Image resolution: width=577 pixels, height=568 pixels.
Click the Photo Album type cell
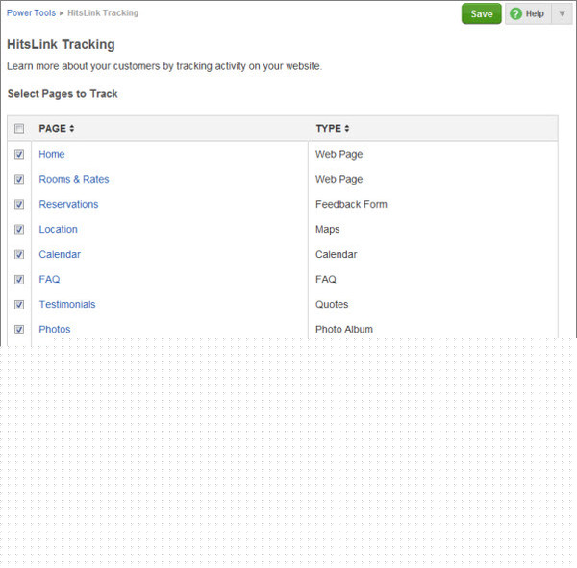(x=344, y=330)
